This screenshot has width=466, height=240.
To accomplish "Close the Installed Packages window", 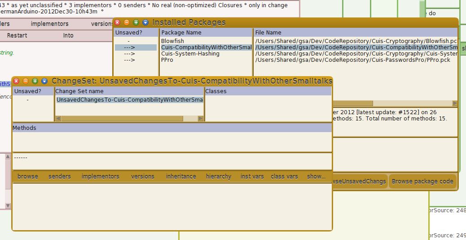I will [117, 22].
